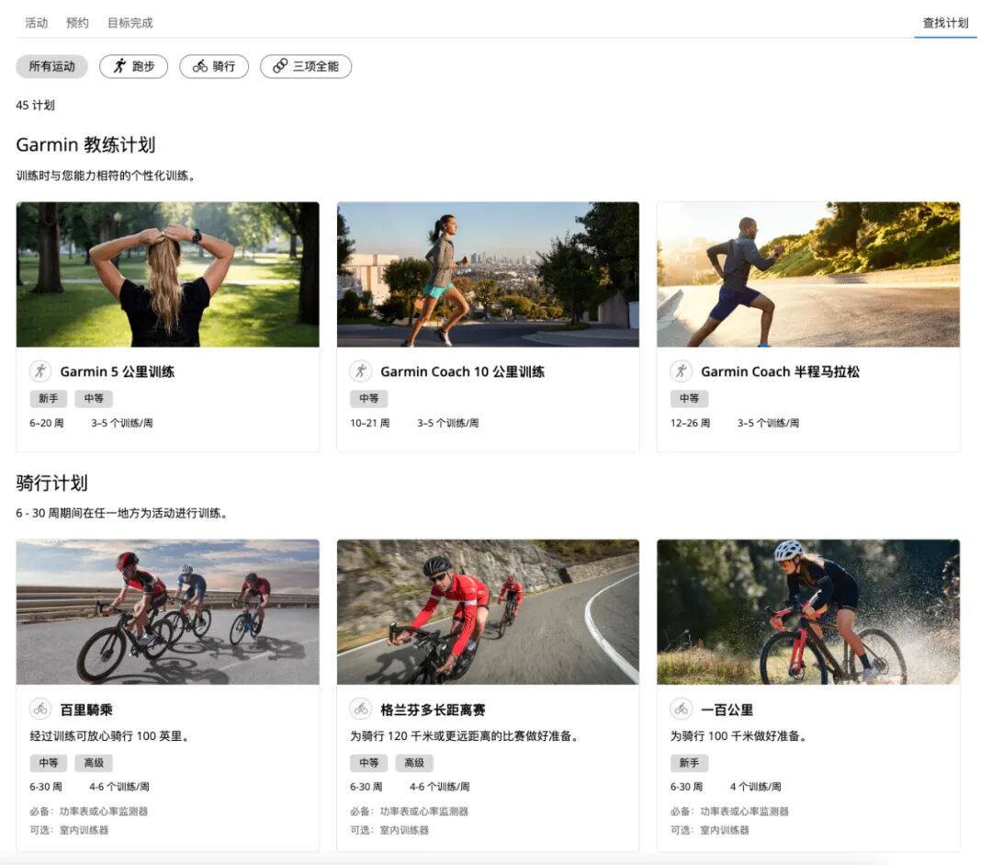
Task: Filter plans by 三项全能
Action: (x=306, y=66)
